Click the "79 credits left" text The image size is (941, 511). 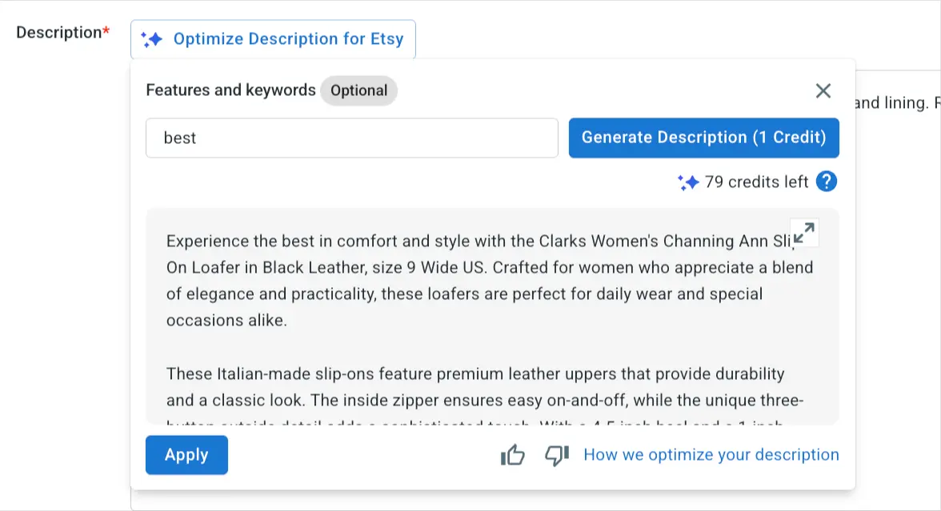pos(756,182)
